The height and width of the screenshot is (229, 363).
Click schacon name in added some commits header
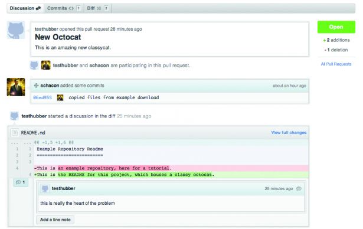coord(50,86)
